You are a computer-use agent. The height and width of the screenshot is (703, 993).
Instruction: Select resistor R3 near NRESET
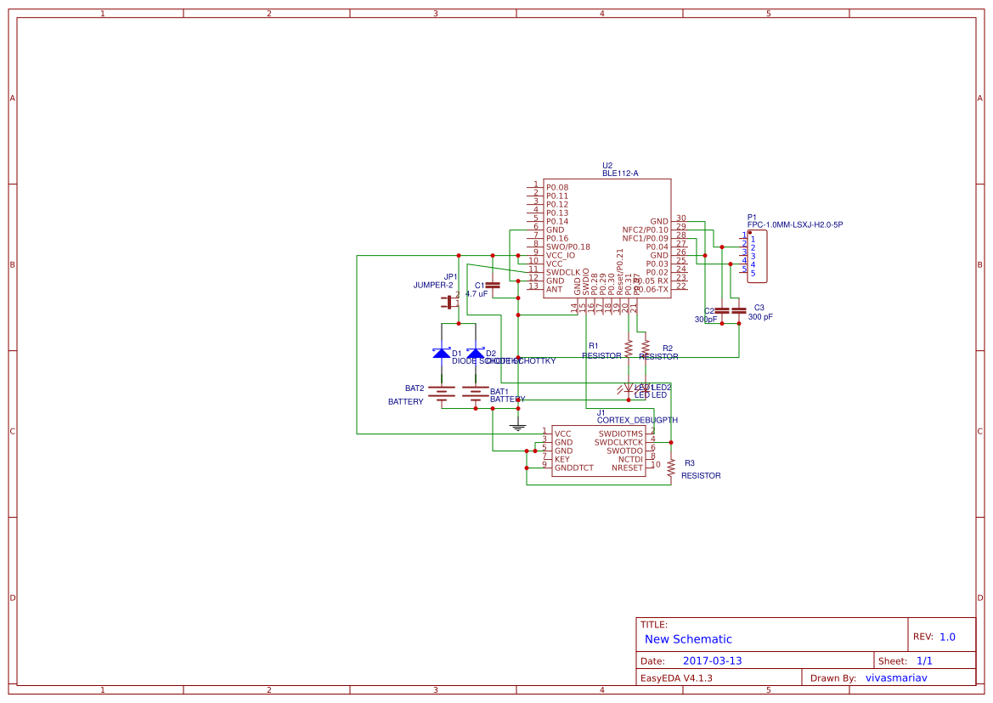pos(671,466)
